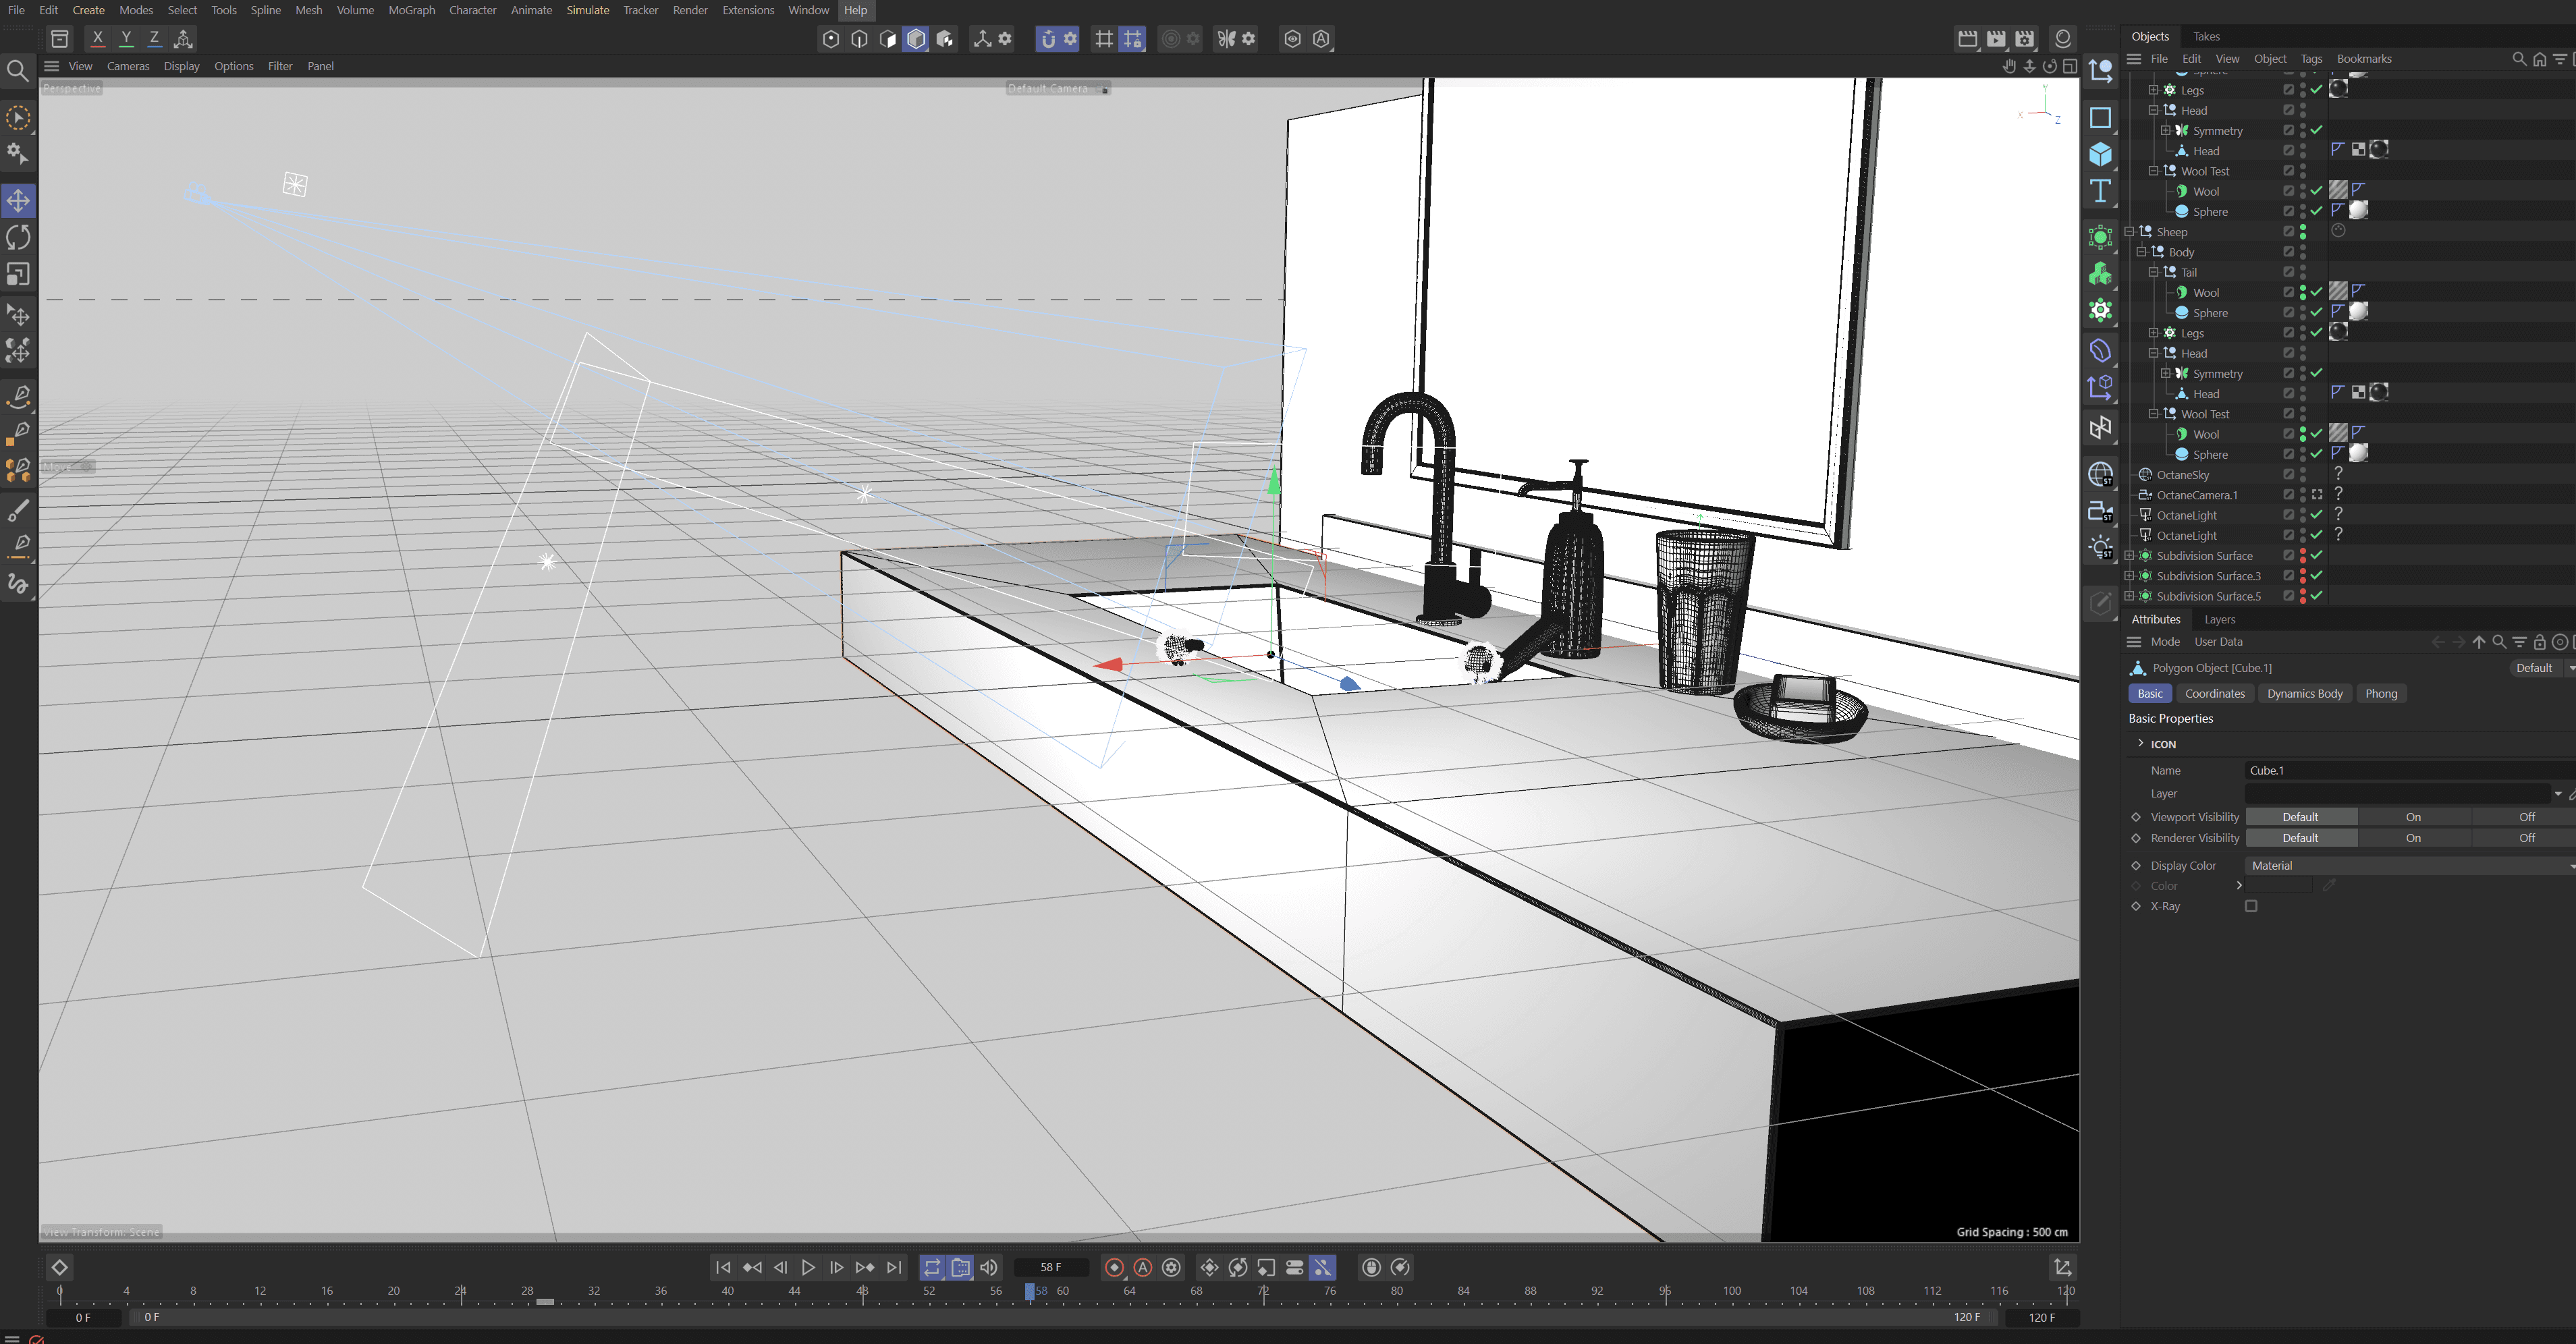Go to end of animation

pyautogui.click(x=894, y=1267)
